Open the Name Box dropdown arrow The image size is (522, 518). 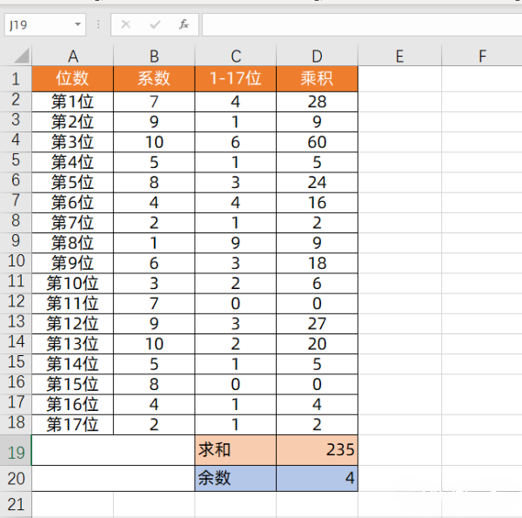tap(78, 24)
